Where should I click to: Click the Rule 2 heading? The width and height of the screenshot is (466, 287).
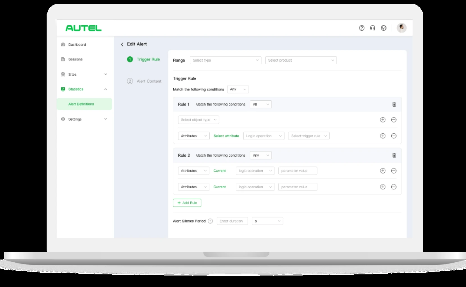(184, 155)
